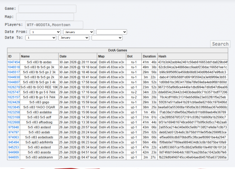The width and height of the screenshot is (235, 169).
Task: Select name cell '5x5 xl83 tb asdas'
Action: tap(39, 62)
